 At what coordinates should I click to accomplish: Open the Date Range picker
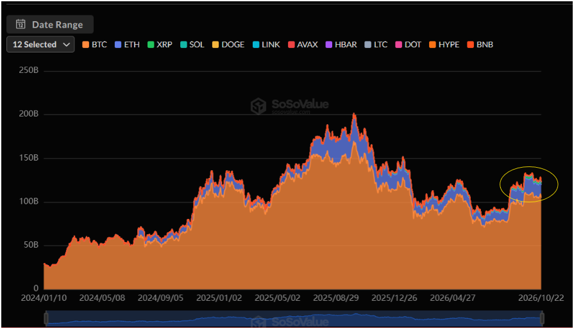pyautogui.click(x=50, y=24)
